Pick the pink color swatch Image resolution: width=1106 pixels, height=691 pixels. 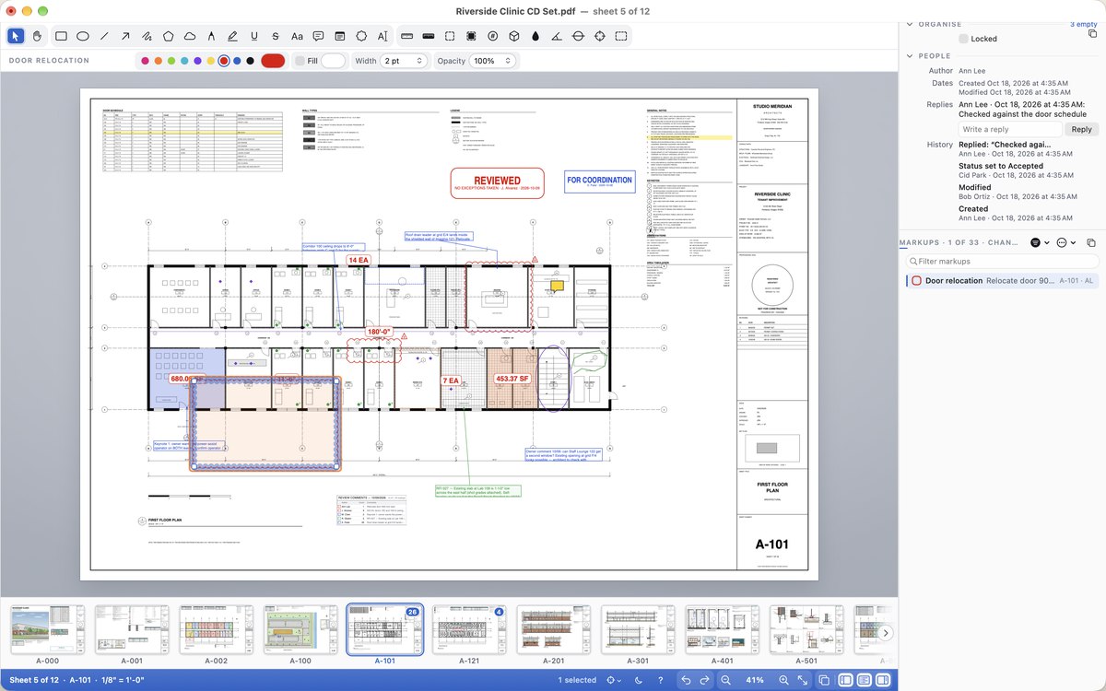tap(145, 61)
